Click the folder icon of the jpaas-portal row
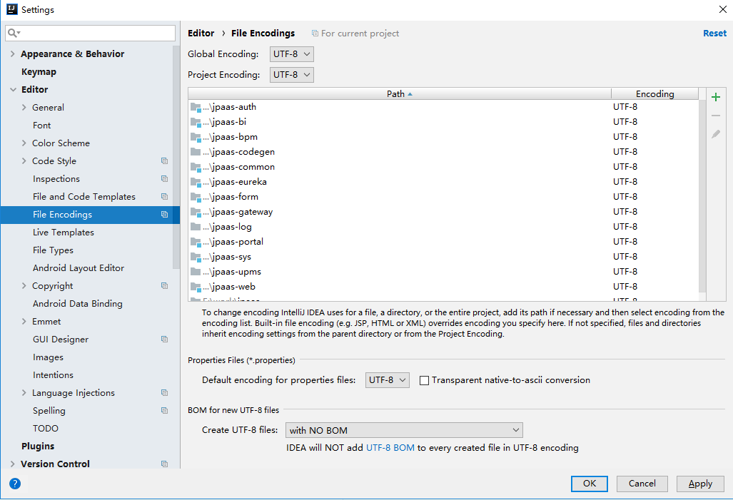Viewport: 733px width, 500px height. [196, 242]
